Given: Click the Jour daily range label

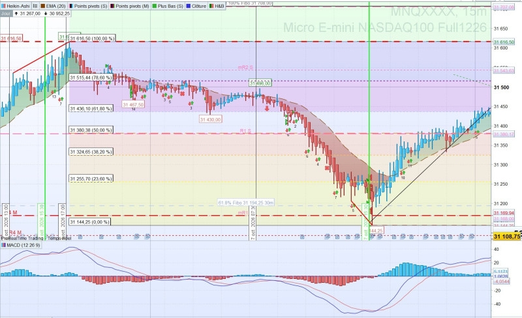Looking at the screenshot, I should tap(6, 14).
